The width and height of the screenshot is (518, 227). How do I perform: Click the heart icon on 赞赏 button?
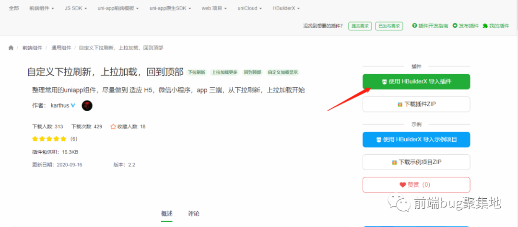click(402, 185)
